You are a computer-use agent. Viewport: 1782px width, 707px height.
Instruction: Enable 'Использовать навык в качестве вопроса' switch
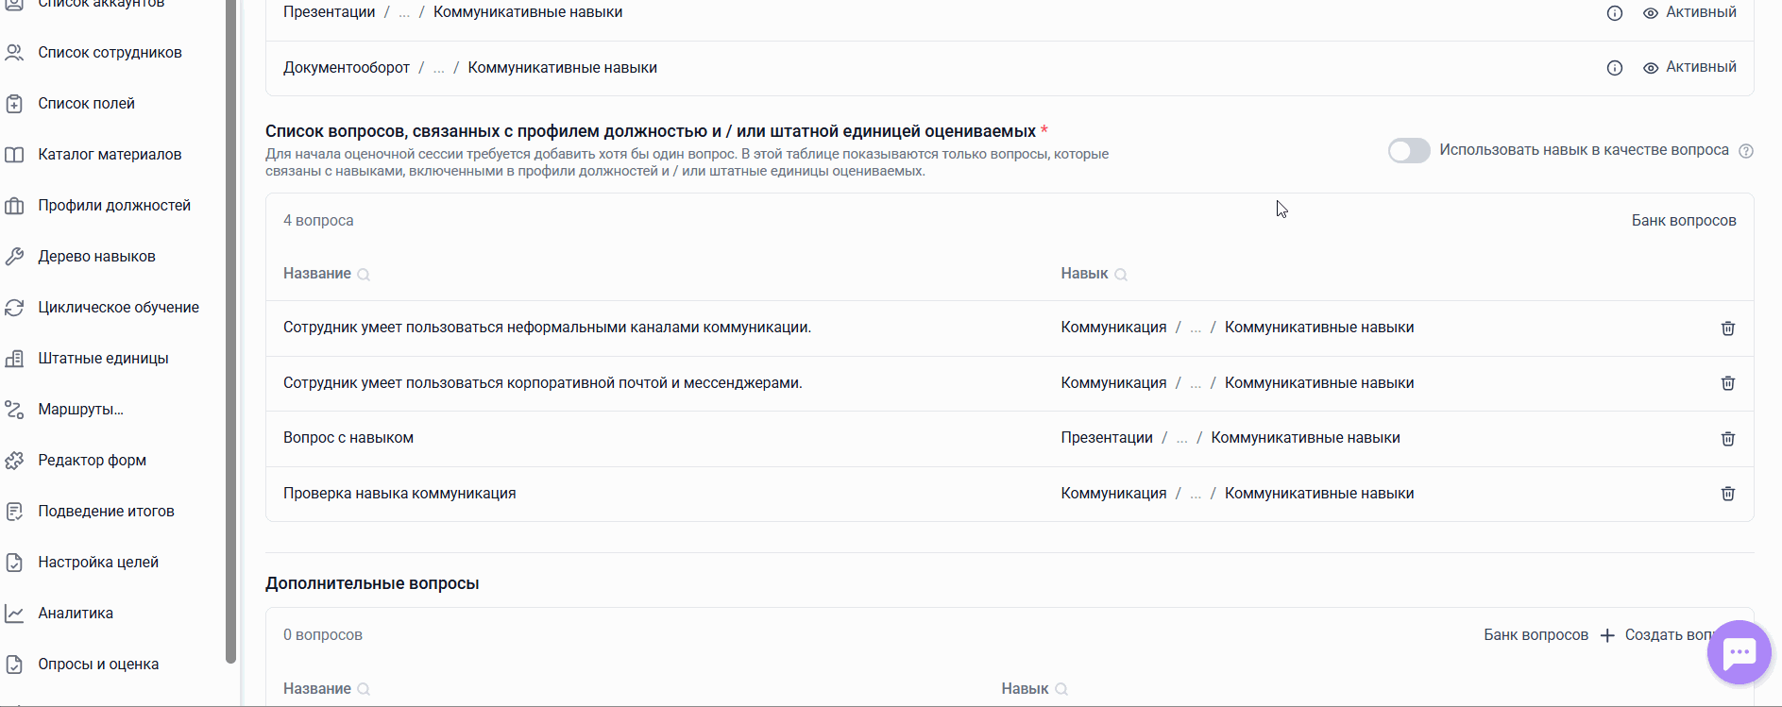coord(1408,151)
